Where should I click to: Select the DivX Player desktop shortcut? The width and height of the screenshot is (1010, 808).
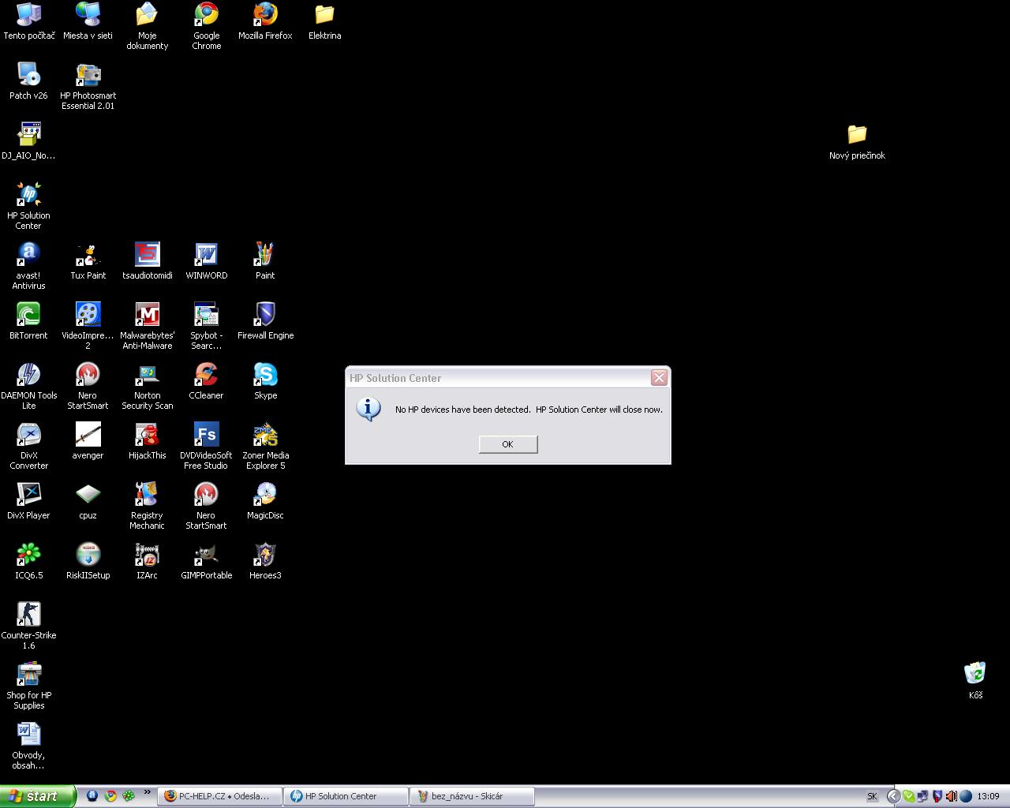[x=28, y=501]
